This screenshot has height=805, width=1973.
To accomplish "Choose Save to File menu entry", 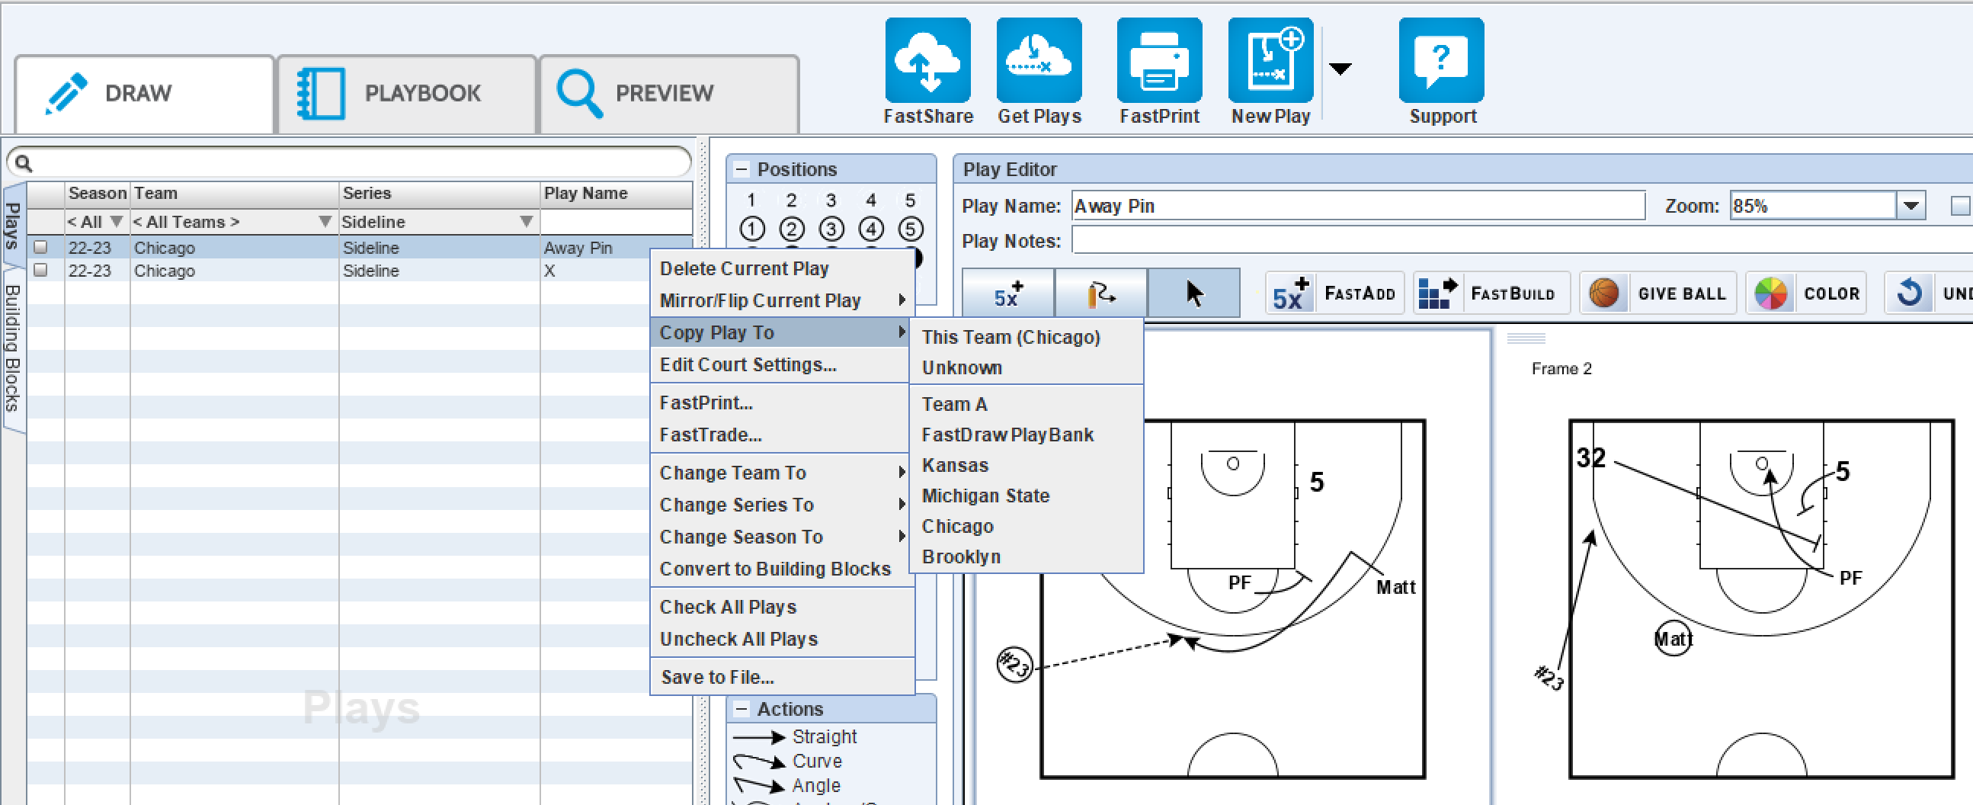I will (781, 678).
